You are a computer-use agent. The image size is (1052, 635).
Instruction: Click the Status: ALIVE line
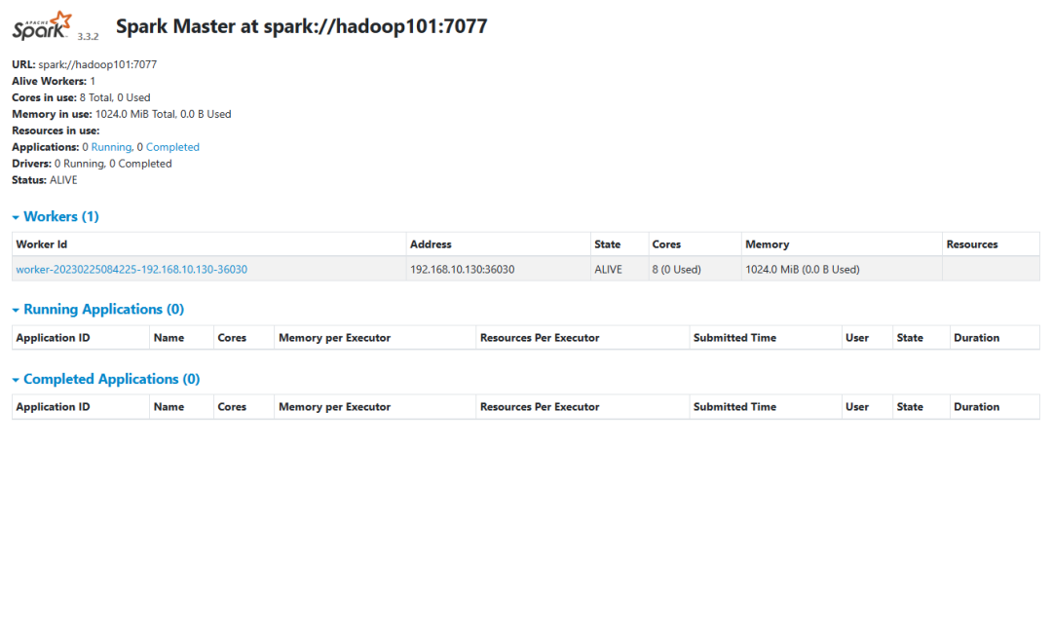[44, 180]
